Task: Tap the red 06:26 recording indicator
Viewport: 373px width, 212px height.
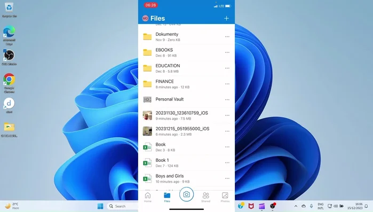Action: (x=150, y=5)
